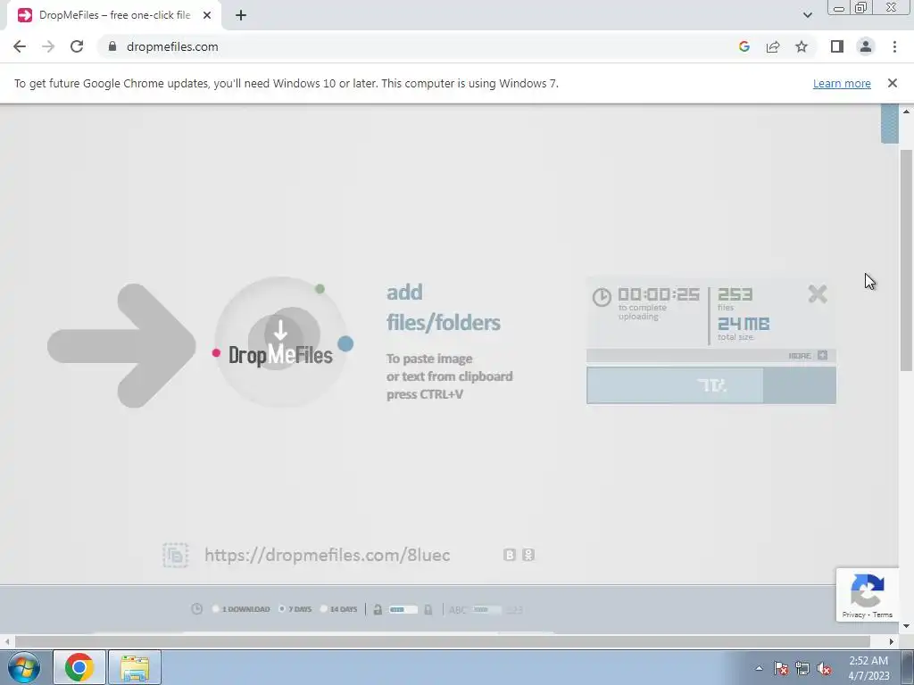This screenshot has height=685, width=914.
Task: Reload the dropmefiles.com page
Action: pos(77,46)
